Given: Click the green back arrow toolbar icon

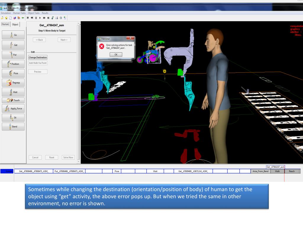Looking at the screenshot, I should 23,18.
